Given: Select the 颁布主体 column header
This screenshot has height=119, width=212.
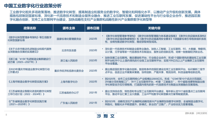Looking at the screenshot, I should [69, 28].
